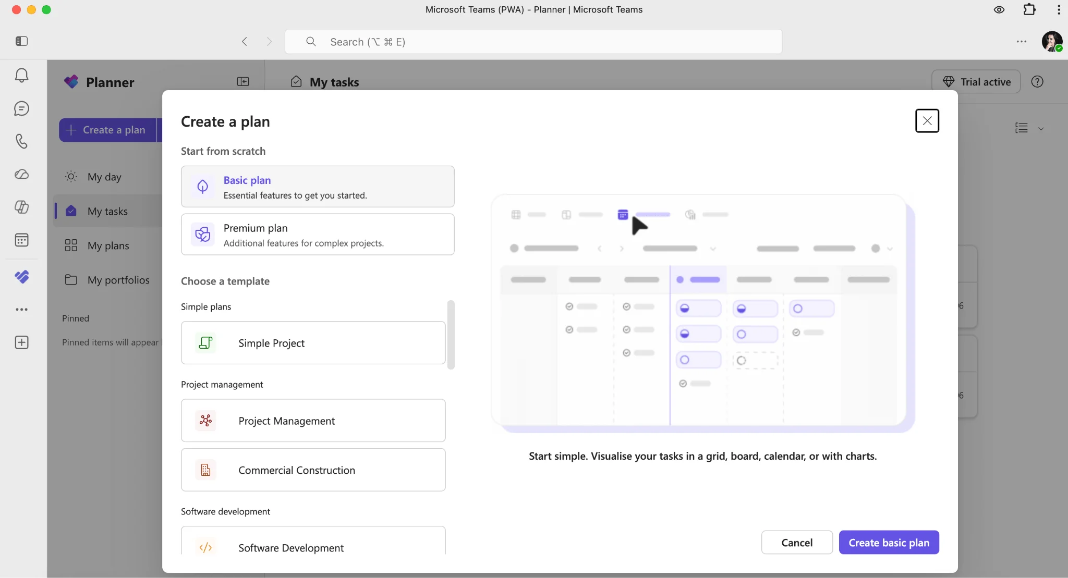
Task: Choose the Software Development template
Action: 313,541
